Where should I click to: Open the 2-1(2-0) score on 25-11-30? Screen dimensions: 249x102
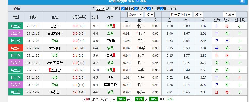(79, 56)
